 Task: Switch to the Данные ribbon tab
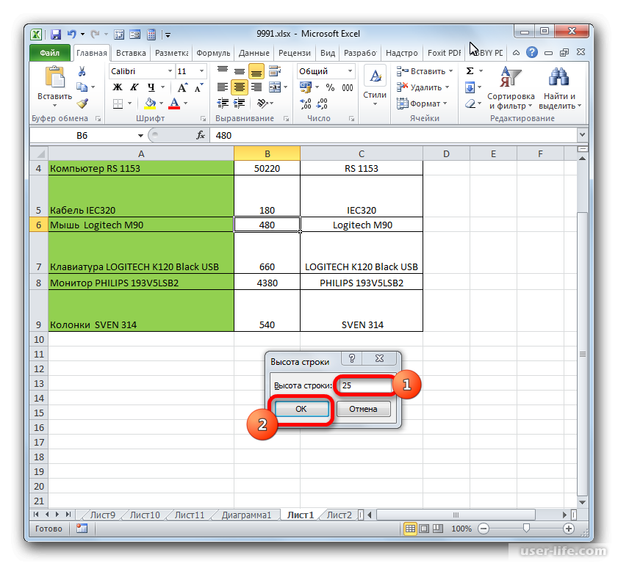click(x=254, y=53)
